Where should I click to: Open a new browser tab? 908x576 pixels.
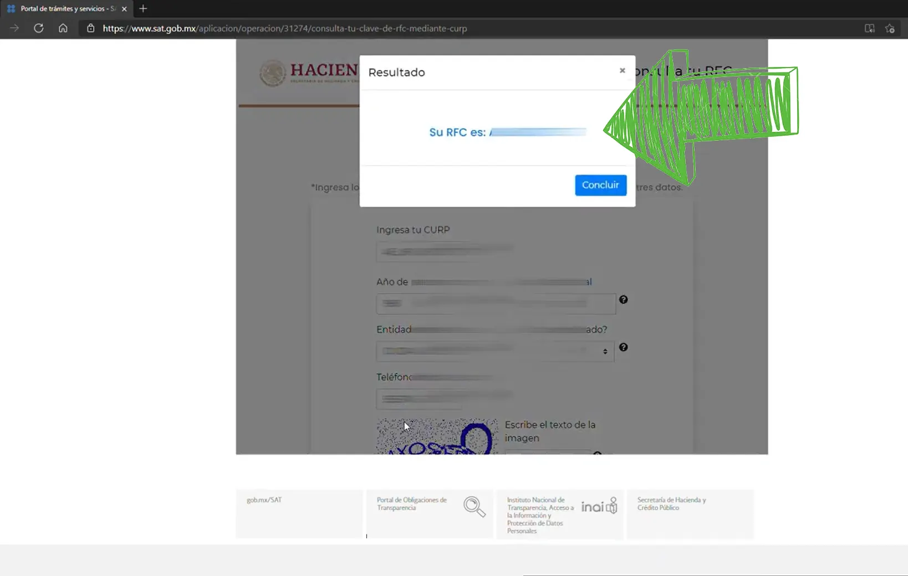click(143, 9)
